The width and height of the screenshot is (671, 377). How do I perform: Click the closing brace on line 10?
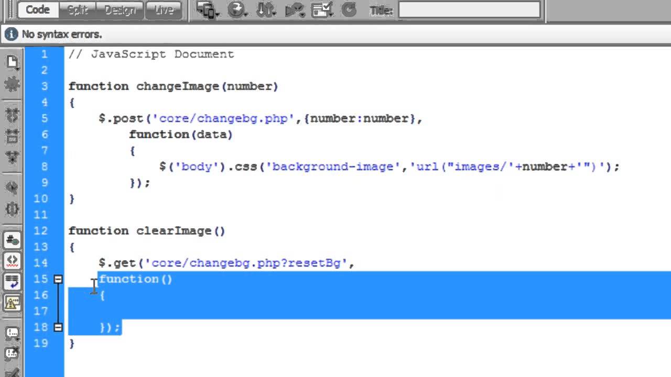pos(72,199)
